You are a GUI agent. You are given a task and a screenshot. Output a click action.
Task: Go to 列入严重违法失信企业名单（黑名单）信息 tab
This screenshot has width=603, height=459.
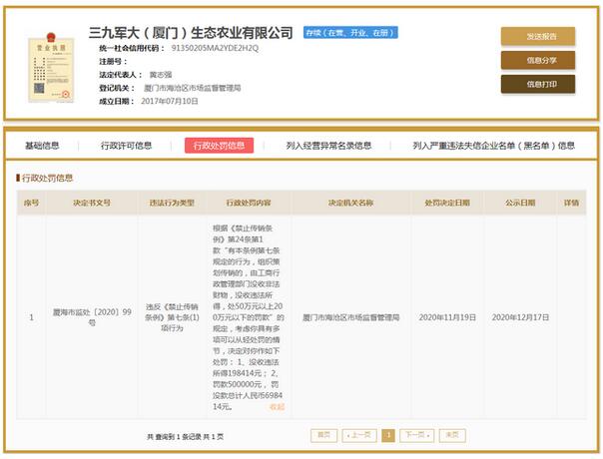[x=493, y=145]
